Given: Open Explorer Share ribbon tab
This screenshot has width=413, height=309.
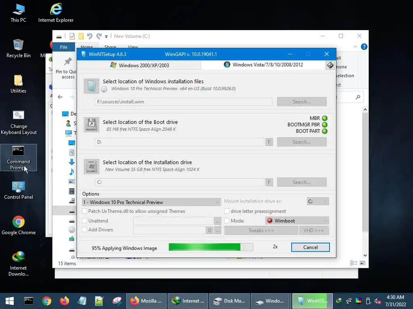Looking at the screenshot, I should point(110,47).
